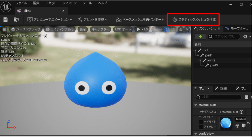Open the viewport hamburger options menu

pos(4,29)
